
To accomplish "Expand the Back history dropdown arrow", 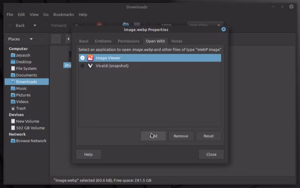I will click(35, 25).
